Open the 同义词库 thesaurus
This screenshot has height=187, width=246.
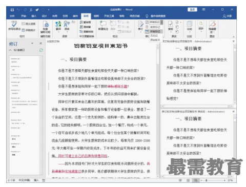tap(29, 24)
